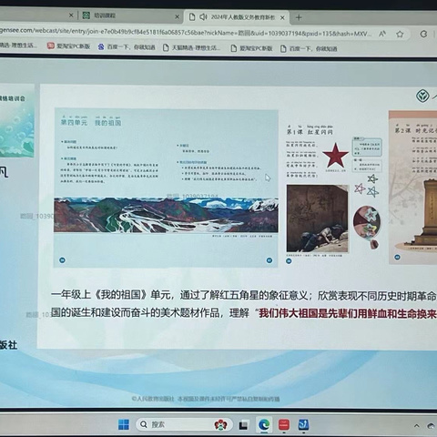The width and height of the screenshot is (437, 437).
Task: Click the 第四单元 我的祖国 textbook spread
Action: click(166, 188)
